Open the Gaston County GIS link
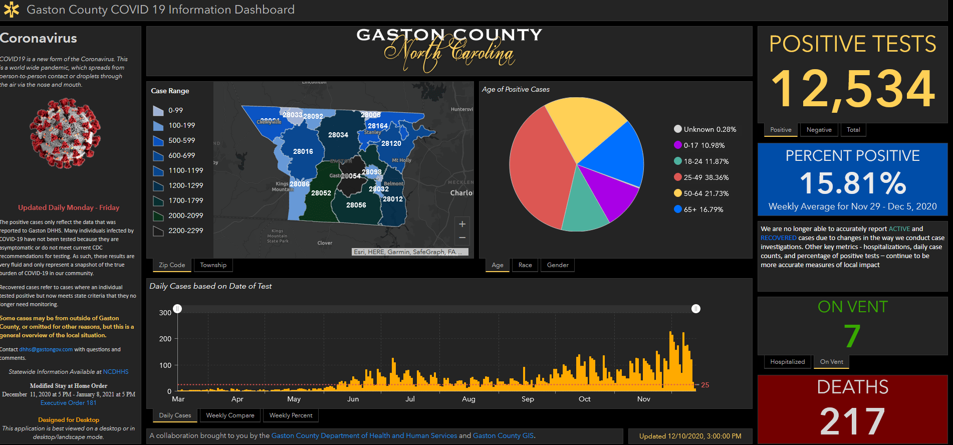 tap(503, 435)
